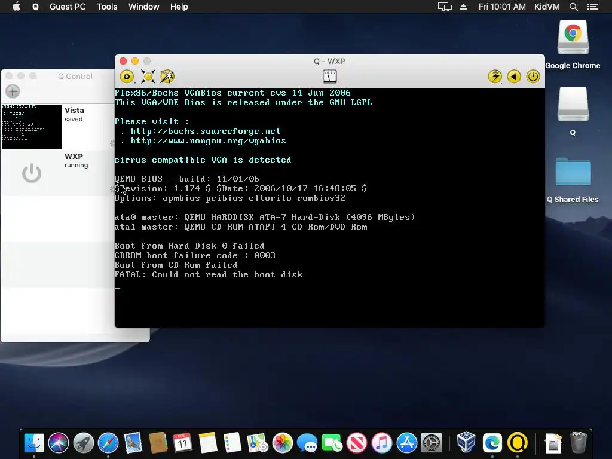
Task: Open App Store from the Dock
Action: (406, 443)
